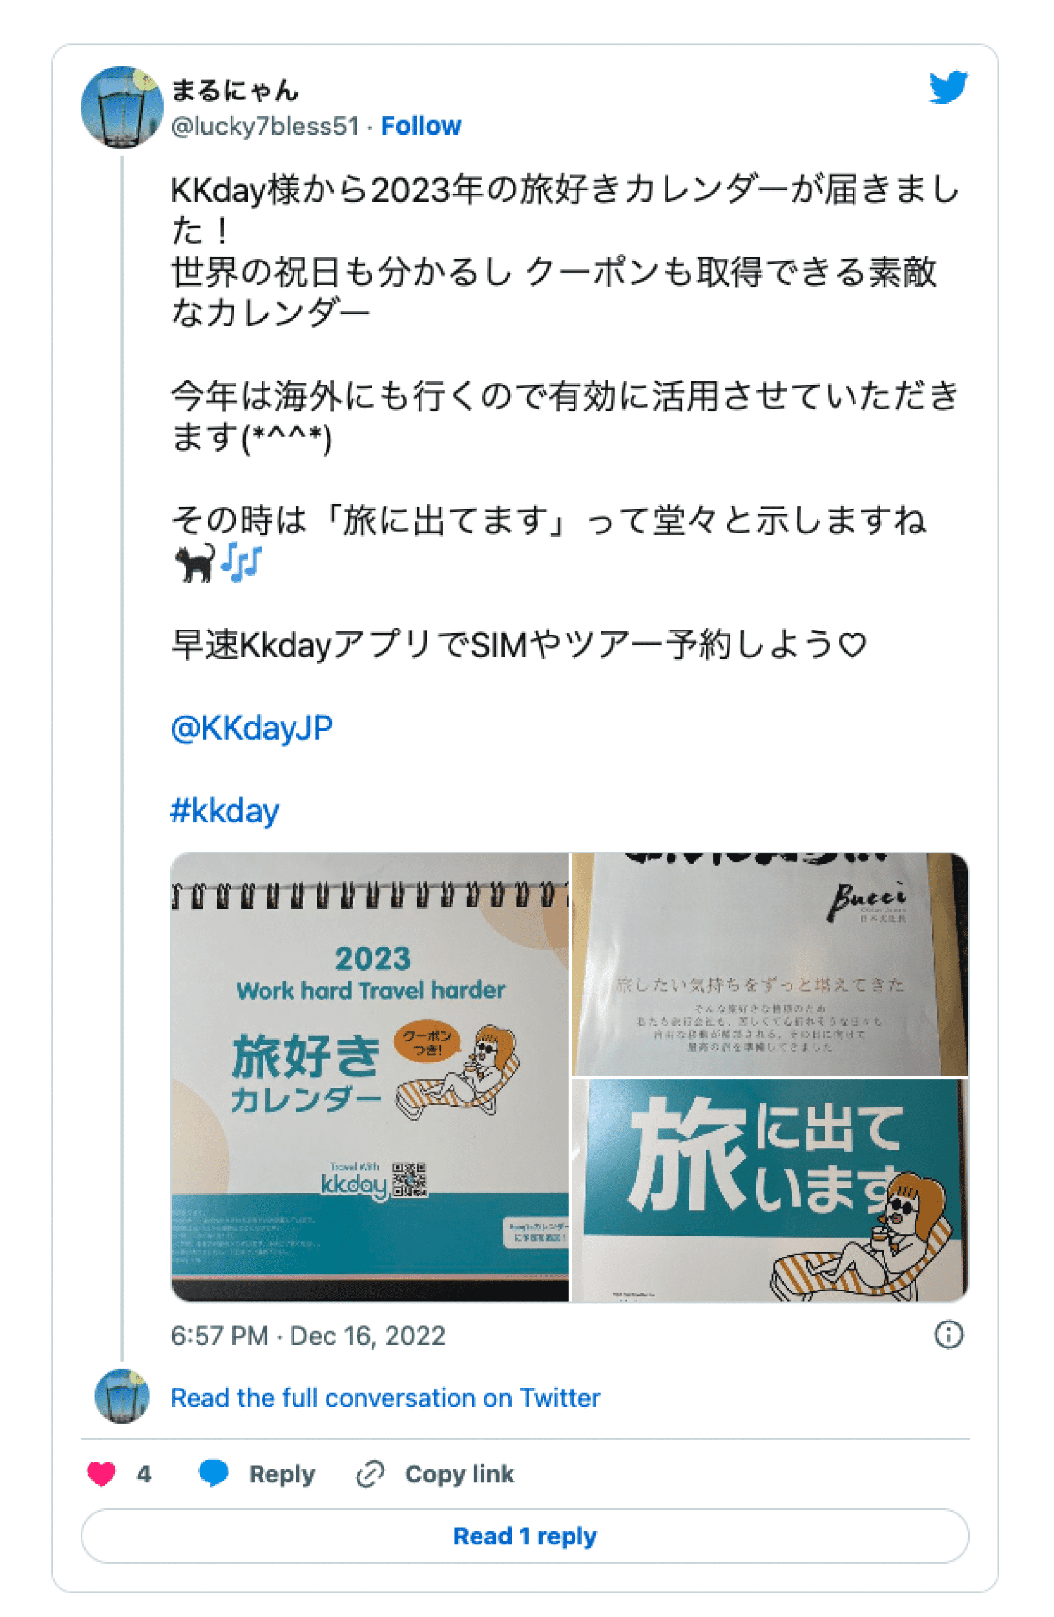
Task: Click the blue reply speech bubble icon
Action: (213, 1473)
